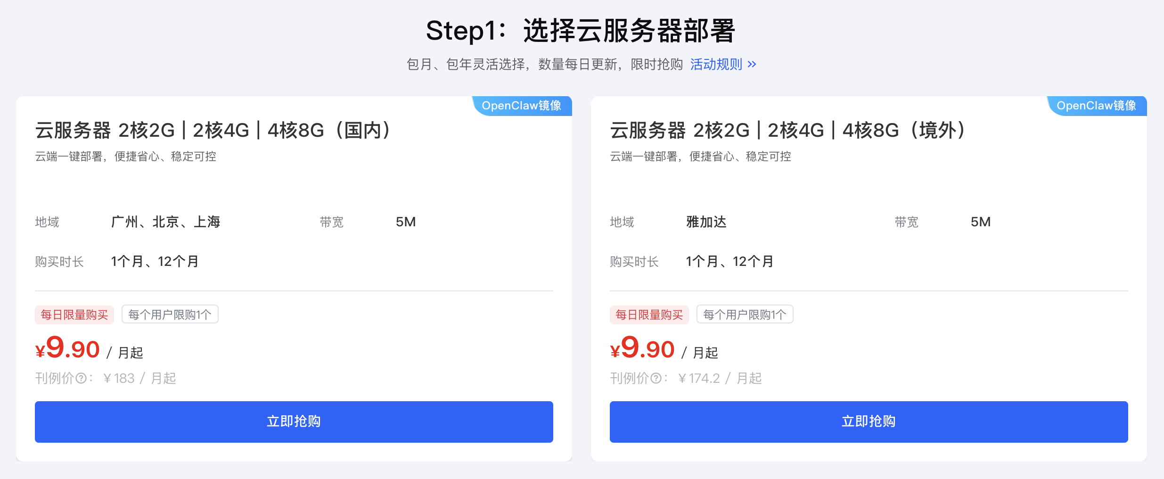Click the ¥9.90 price on the 境外 card
The height and width of the screenshot is (479, 1164).
[x=643, y=349]
